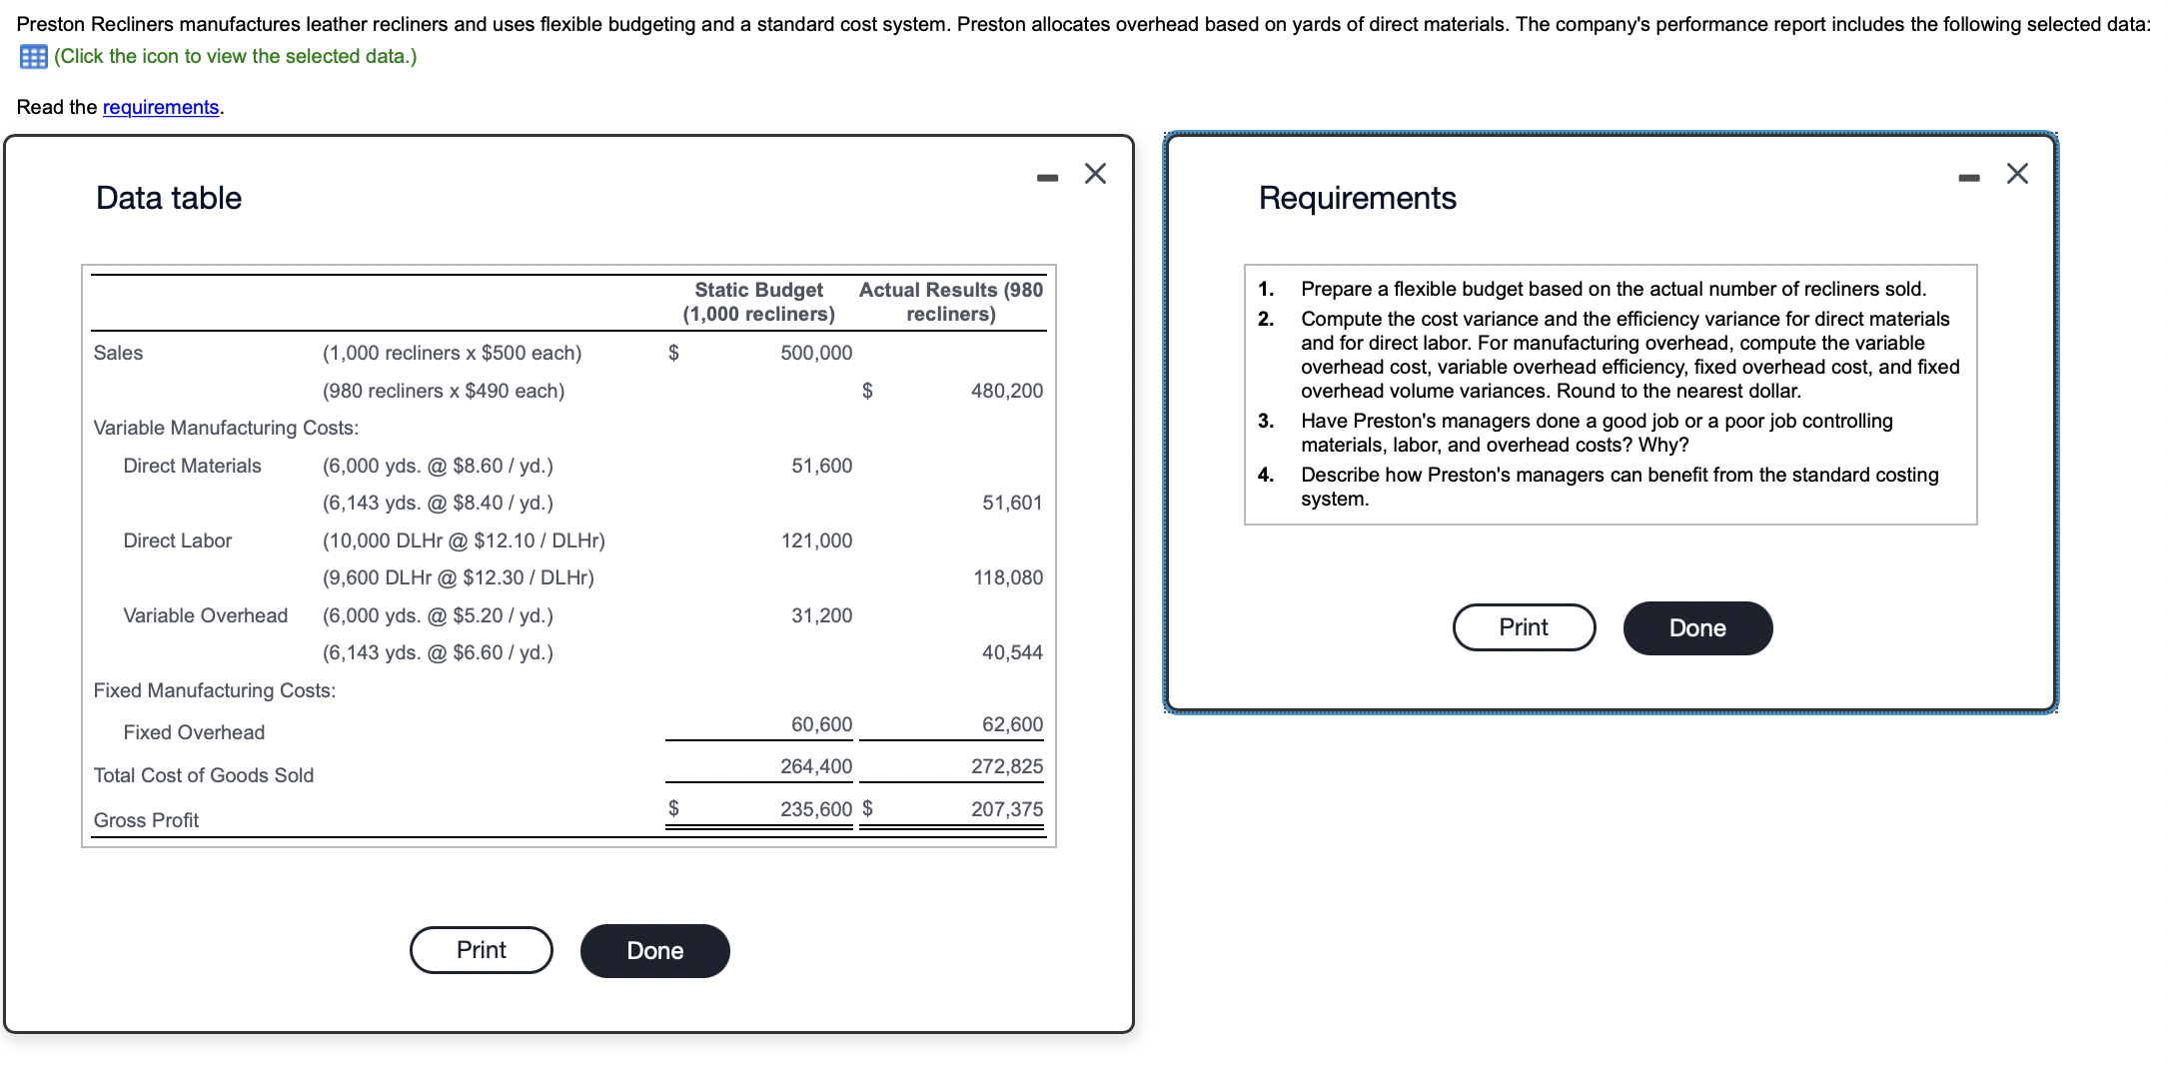
Task: Select the Sales row in the data table
Action: coord(118,352)
